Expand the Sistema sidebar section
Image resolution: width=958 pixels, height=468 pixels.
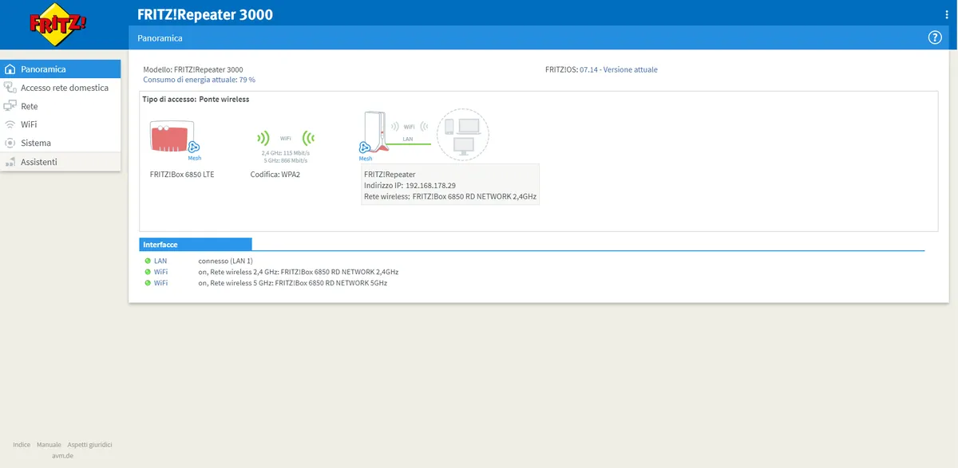pyautogui.click(x=61, y=143)
